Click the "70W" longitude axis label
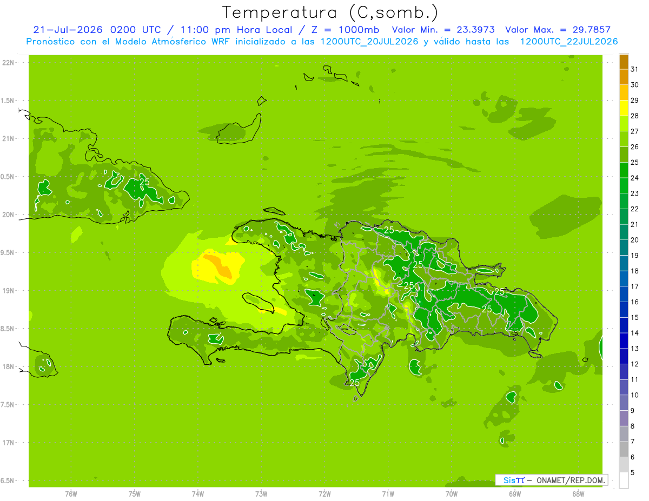The width and height of the screenshot is (649, 501). click(x=452, y=493)
